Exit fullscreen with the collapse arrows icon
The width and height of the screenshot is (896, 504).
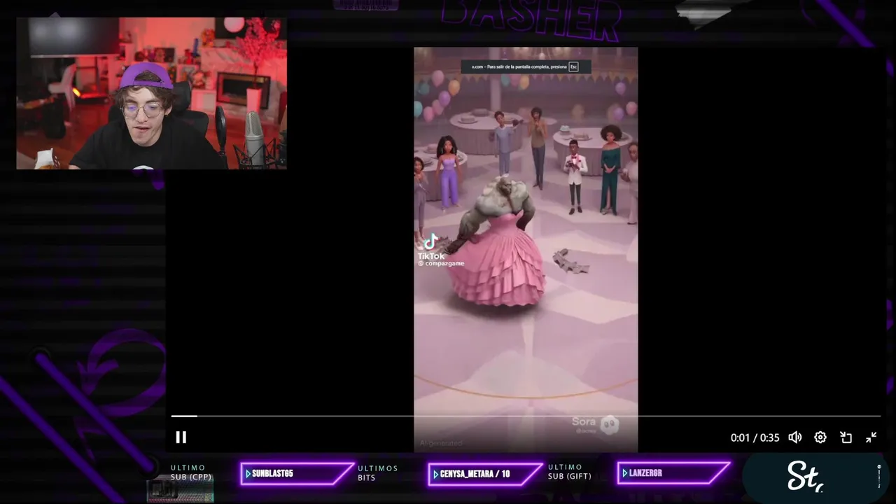pyautogui.click(x=871, y=437)
